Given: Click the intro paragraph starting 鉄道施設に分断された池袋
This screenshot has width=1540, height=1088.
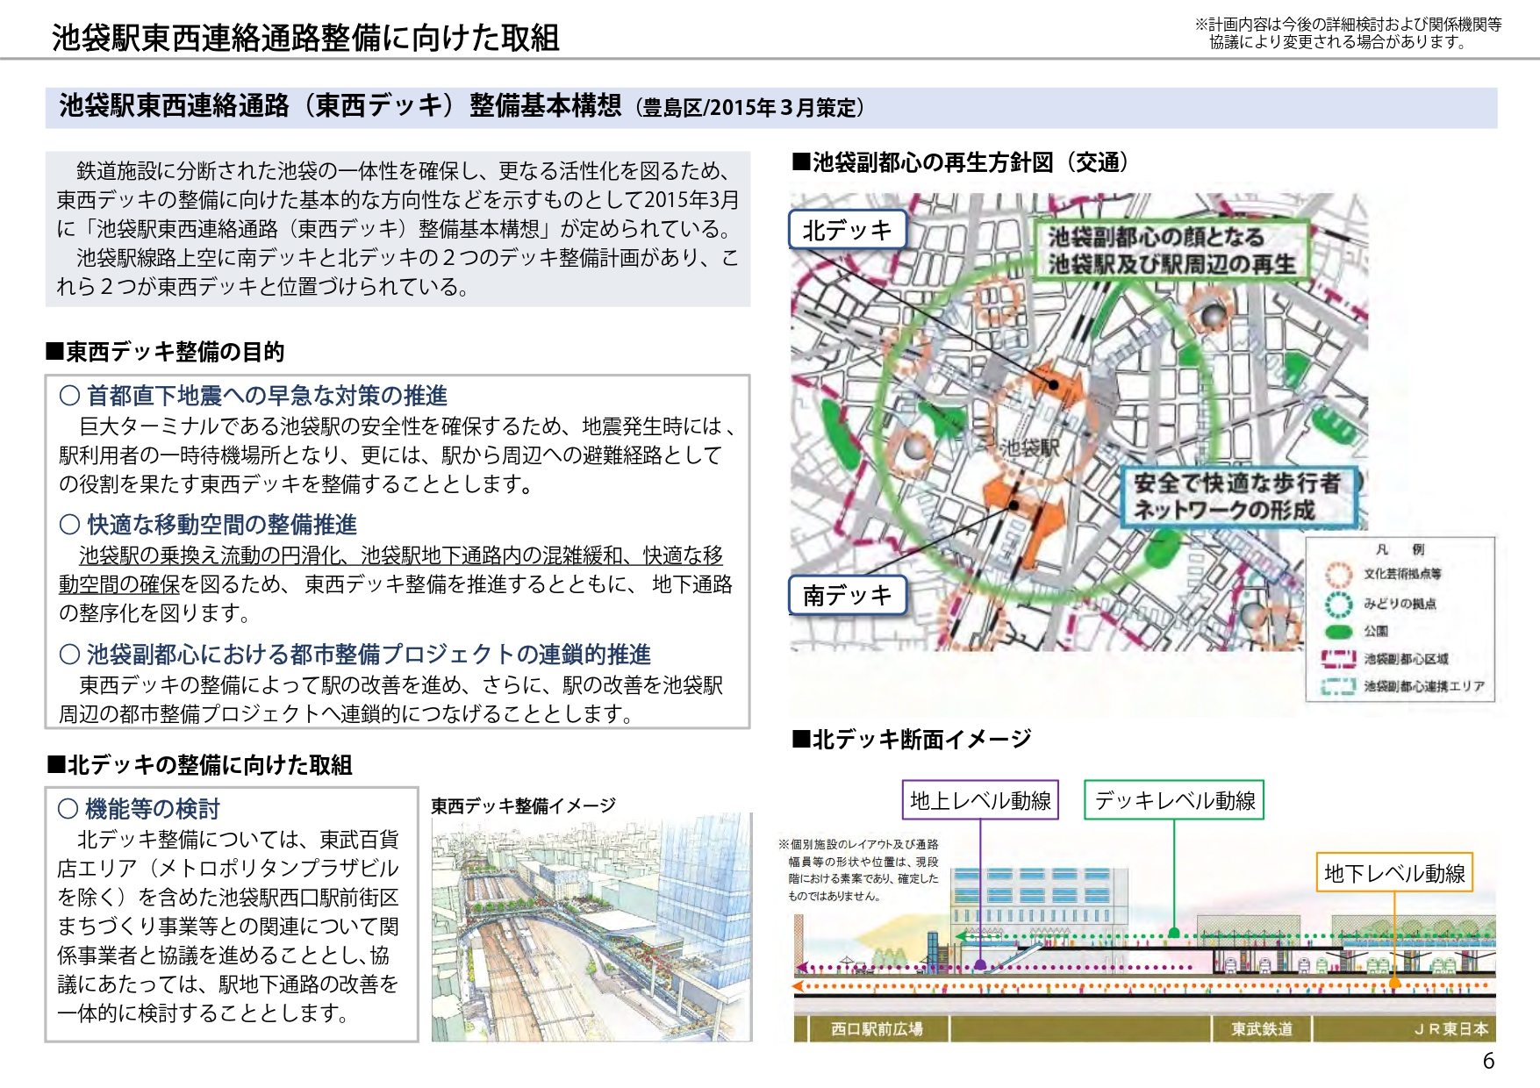Looking at the screenshot, I should 398,229.
